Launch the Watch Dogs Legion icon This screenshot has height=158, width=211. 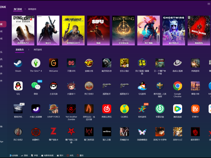click(x=89, y=132)
